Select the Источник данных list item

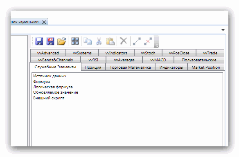coord(50,76)
